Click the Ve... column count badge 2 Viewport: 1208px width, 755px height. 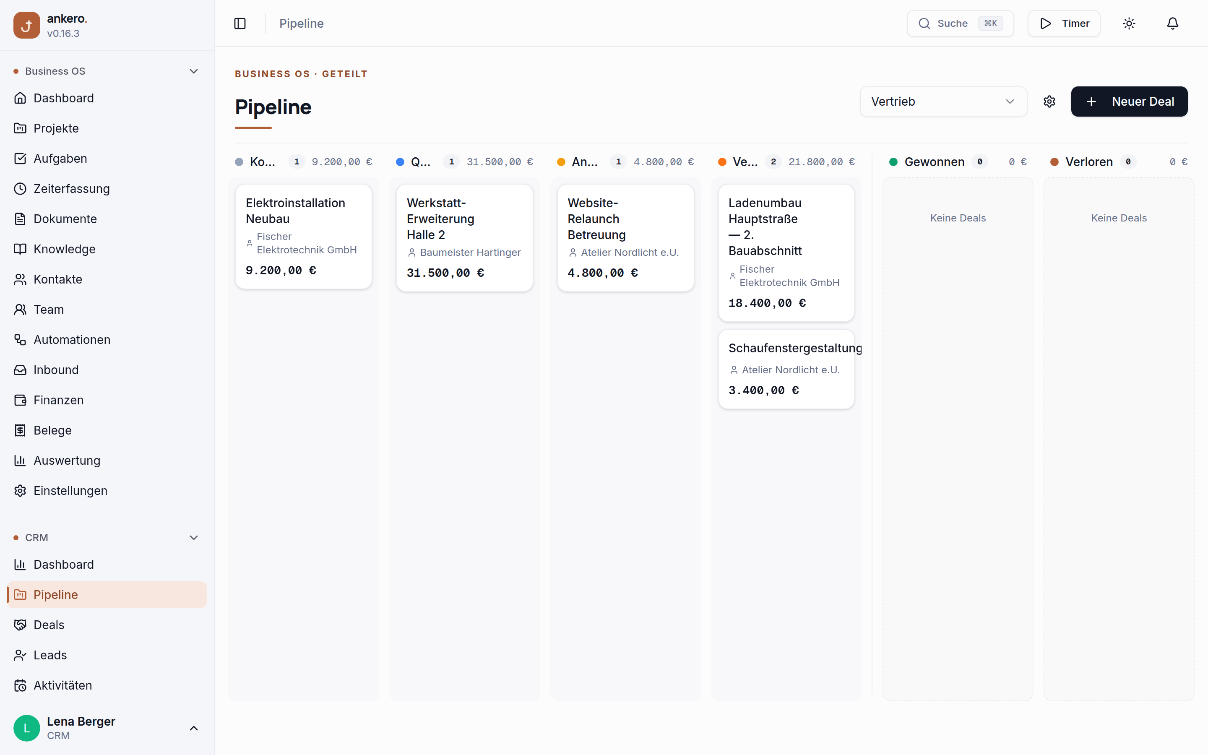click(773, 162)
